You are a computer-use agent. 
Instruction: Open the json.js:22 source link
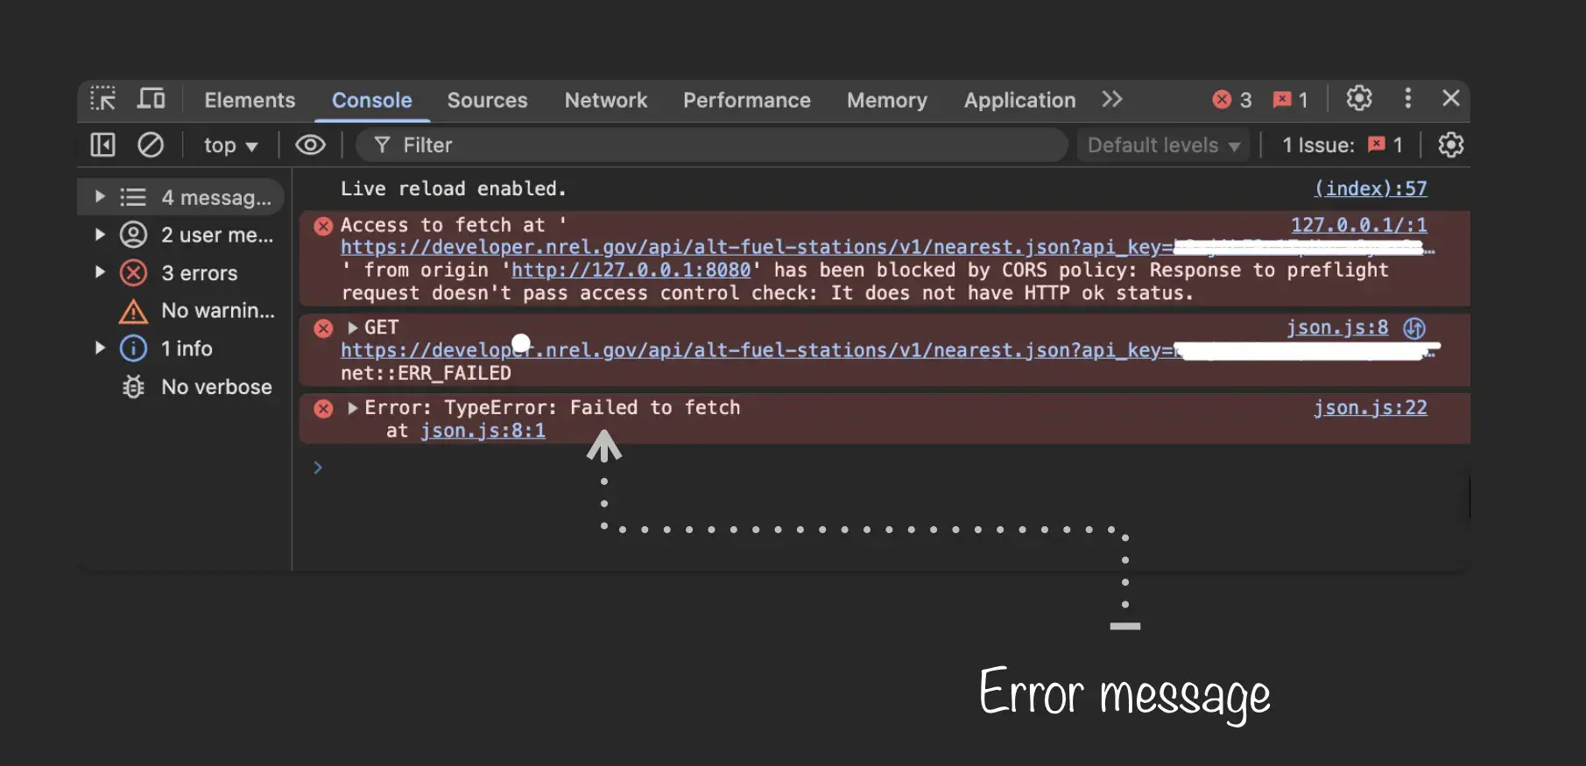pos(1370,408)
